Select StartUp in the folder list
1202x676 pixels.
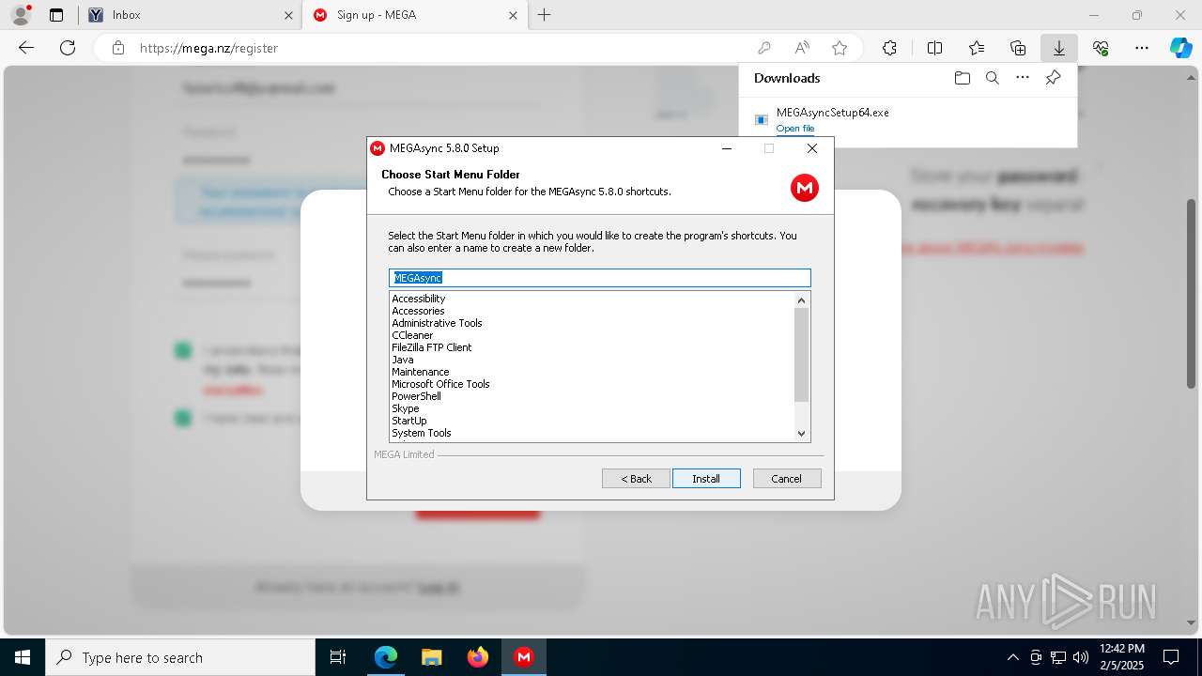coord(409,421)
